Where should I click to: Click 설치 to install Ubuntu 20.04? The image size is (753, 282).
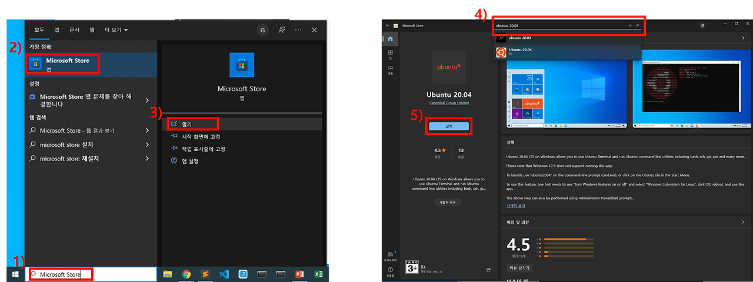449,126
